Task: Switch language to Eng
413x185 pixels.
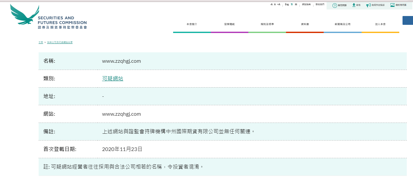Action: tap(287, 5)
